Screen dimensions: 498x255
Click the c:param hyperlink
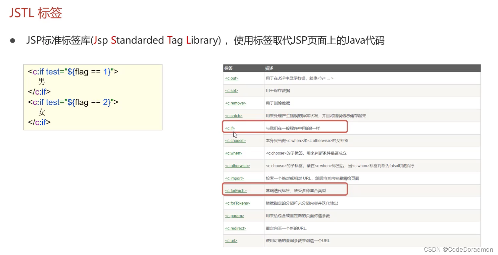[234, 216]
